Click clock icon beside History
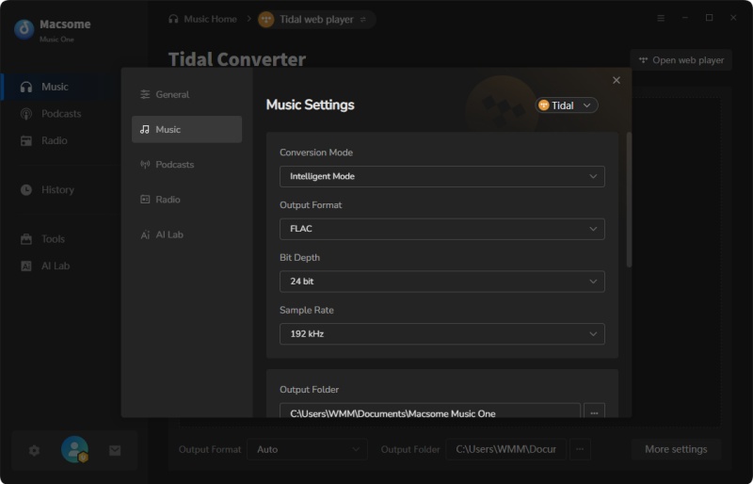The height and width of the screenshot is (484, 753). click(x=26, y=190)
